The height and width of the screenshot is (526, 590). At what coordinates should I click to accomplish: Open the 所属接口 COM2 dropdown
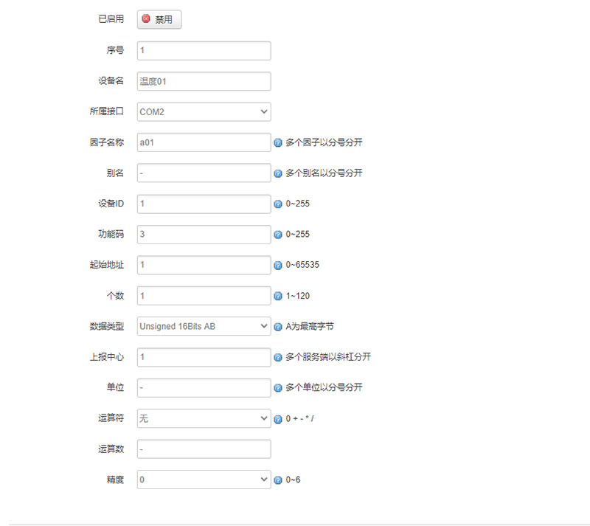pos(204,111)
